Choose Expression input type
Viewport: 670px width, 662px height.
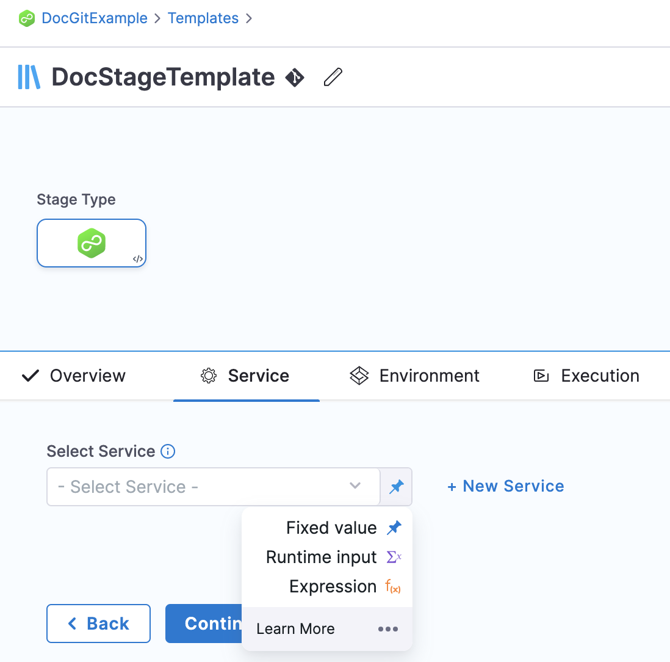(x=333, y=586)
